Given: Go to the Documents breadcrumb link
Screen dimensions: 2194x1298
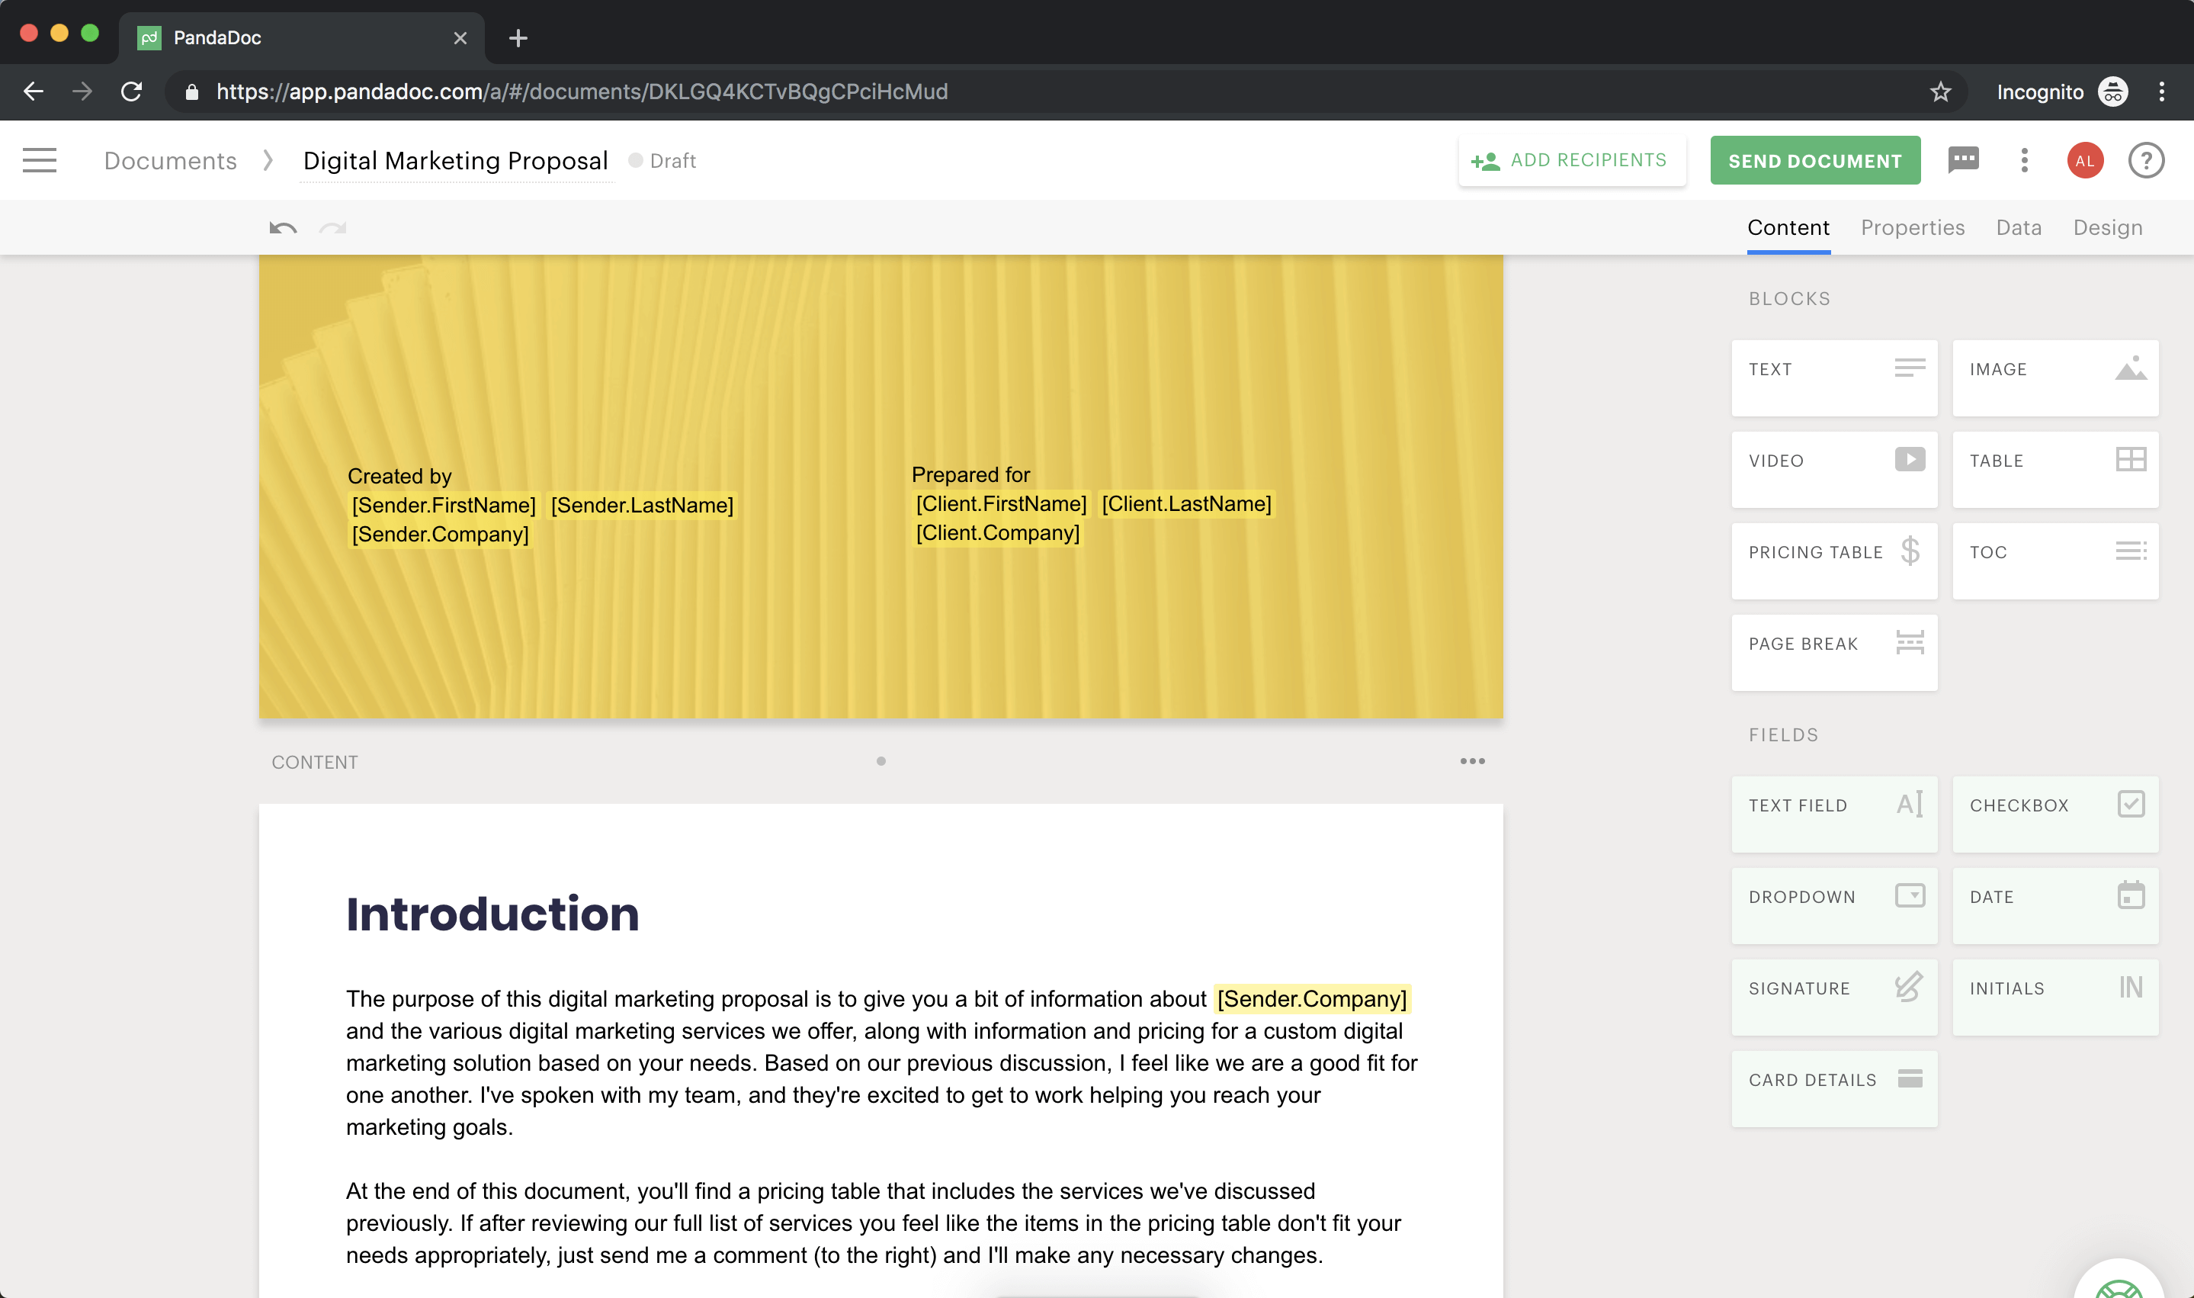Looking at the screenshot, I should [x=171, y=161].
